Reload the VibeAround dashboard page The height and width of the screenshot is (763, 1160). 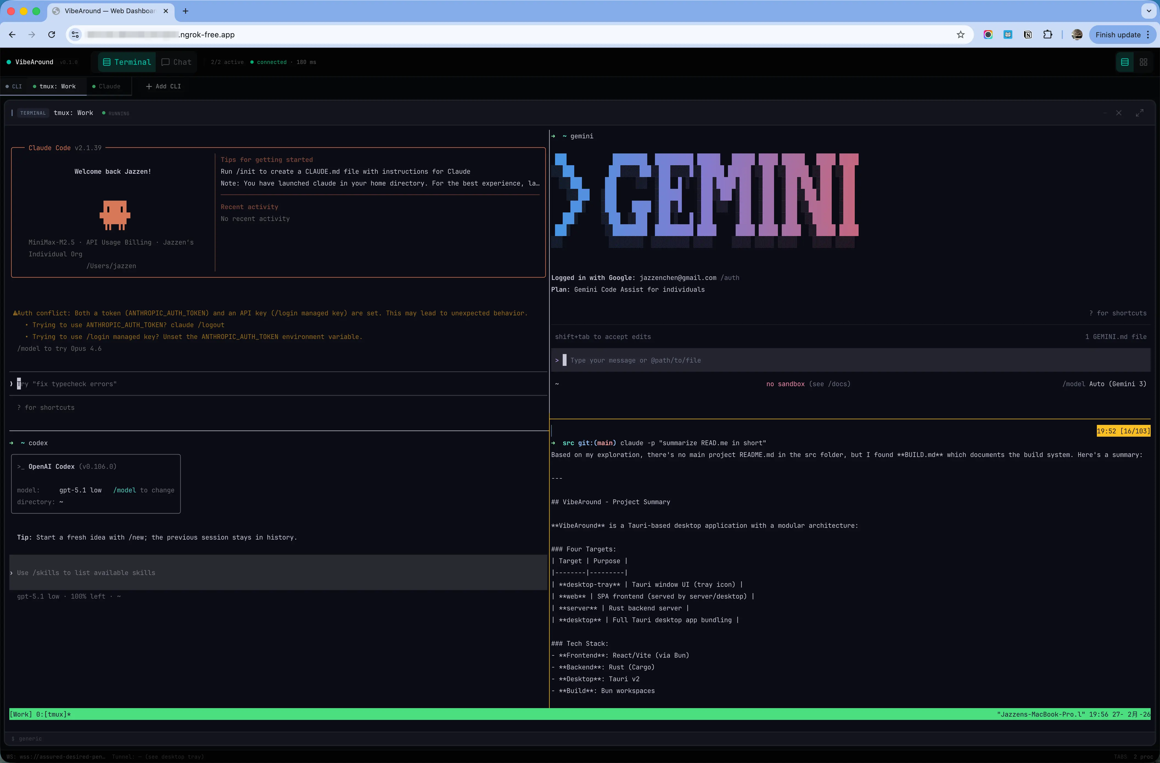point(52,35)
